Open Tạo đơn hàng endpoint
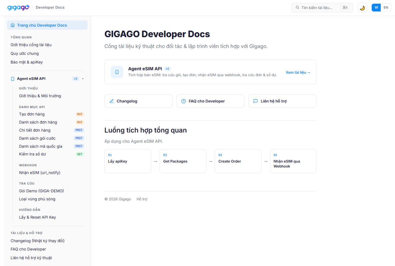395x266 pixels. [32, 114]
